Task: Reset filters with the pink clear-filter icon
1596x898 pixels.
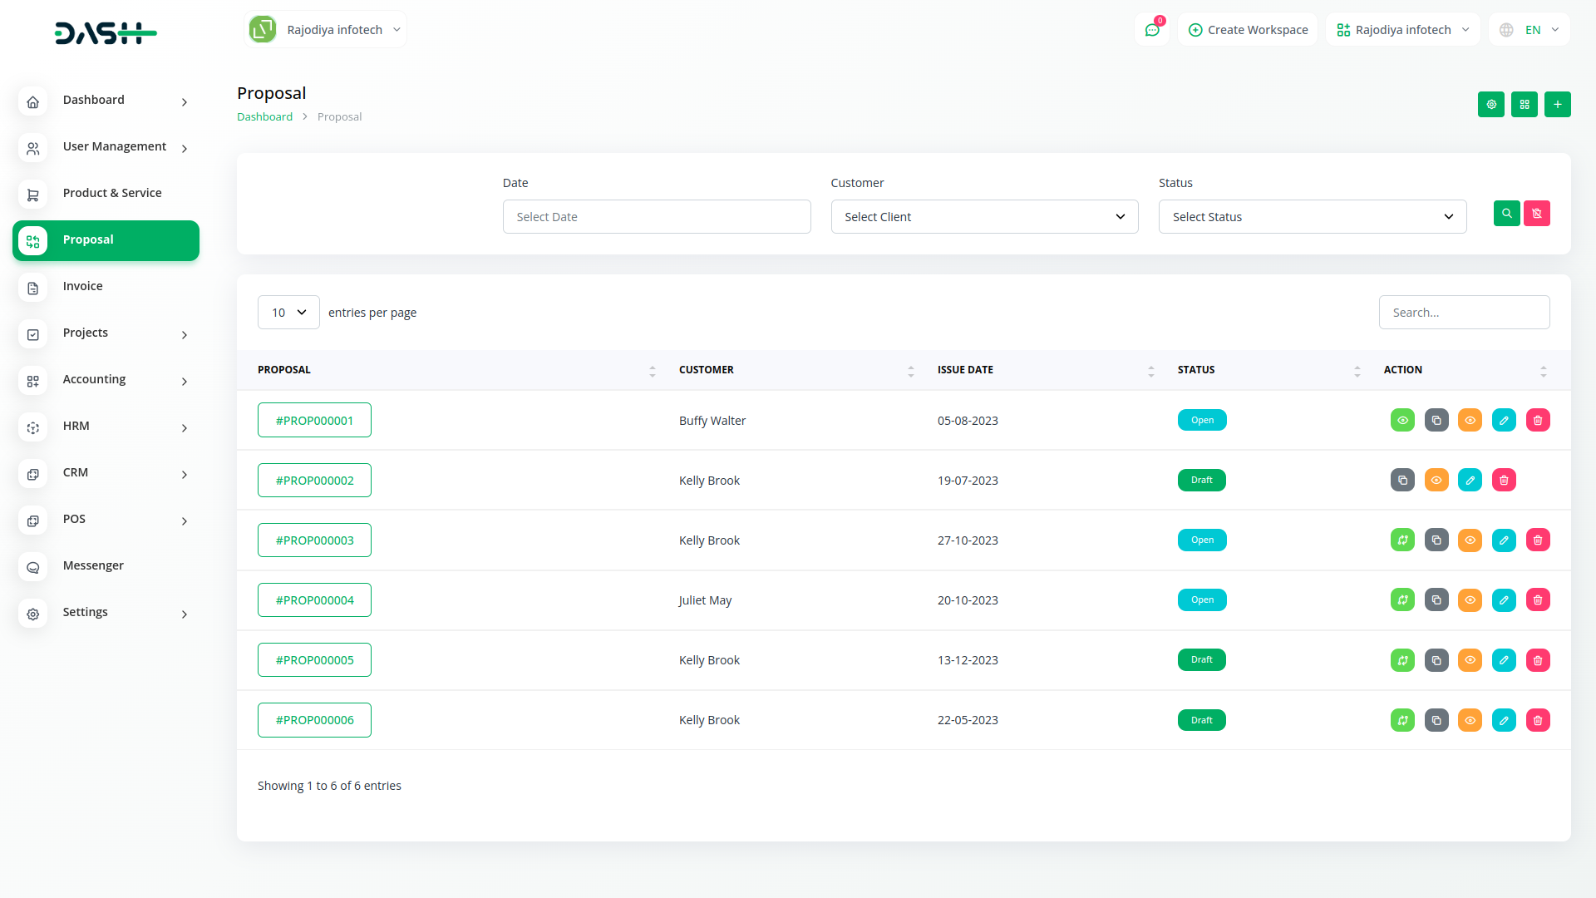Action: coord(1537,214)
